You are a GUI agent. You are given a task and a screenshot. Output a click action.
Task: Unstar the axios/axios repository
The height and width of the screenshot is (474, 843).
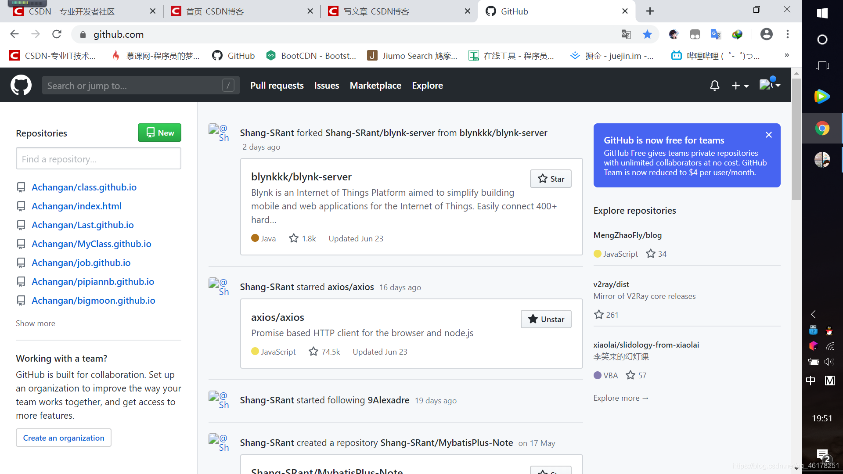pos(546,320)
